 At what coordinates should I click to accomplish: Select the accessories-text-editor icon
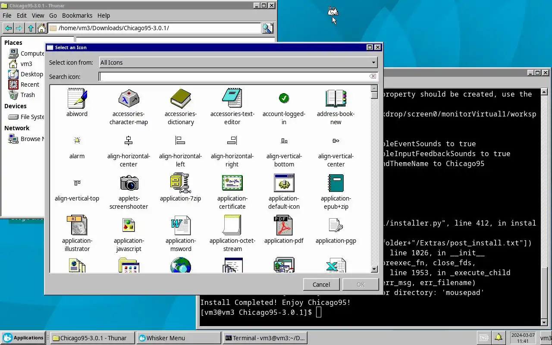[x=232, y=98]
